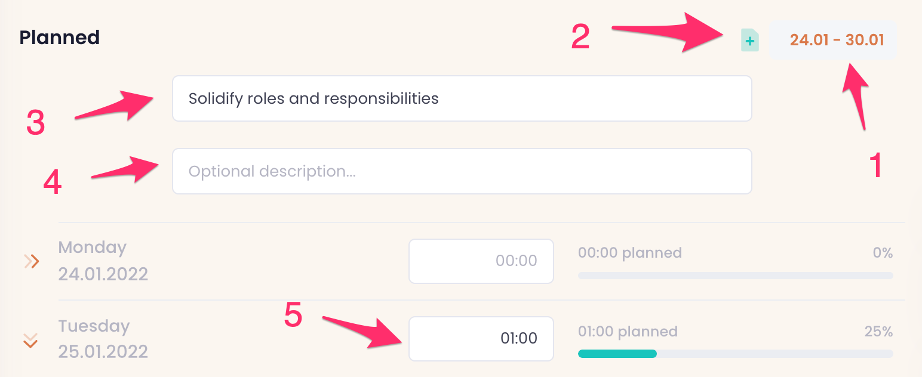Click the Planned section heading
The height and width of the screenshot is (377, 922).
[59, 38]
